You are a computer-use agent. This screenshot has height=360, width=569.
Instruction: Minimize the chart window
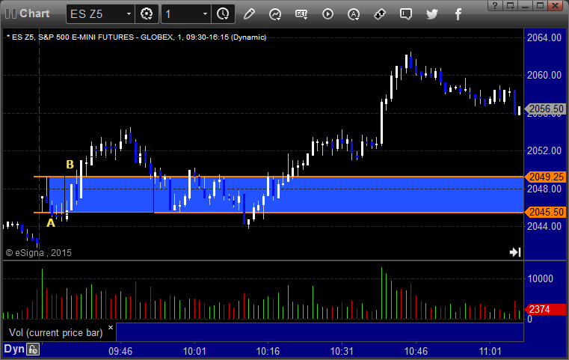525,5
